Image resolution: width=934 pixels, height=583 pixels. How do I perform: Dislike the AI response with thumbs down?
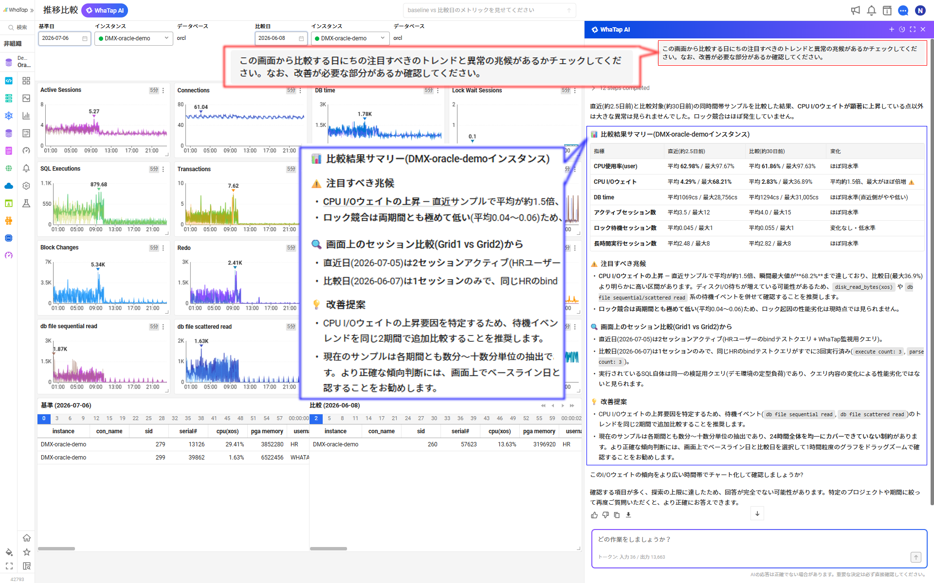click(605, 515)
